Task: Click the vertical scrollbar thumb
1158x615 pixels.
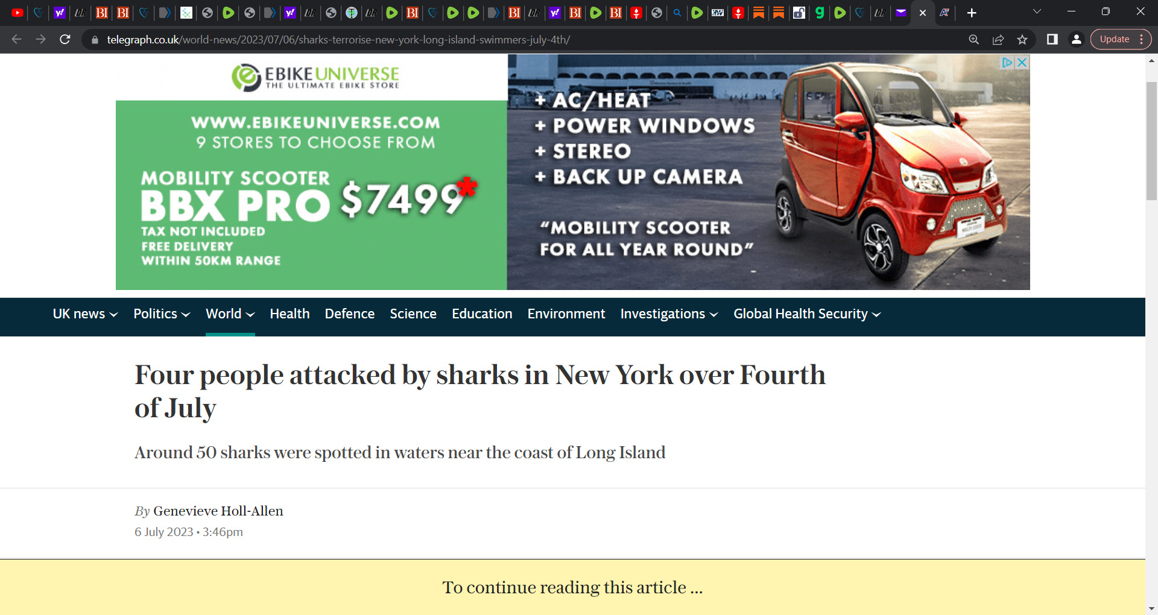Action: (1151, 140)
